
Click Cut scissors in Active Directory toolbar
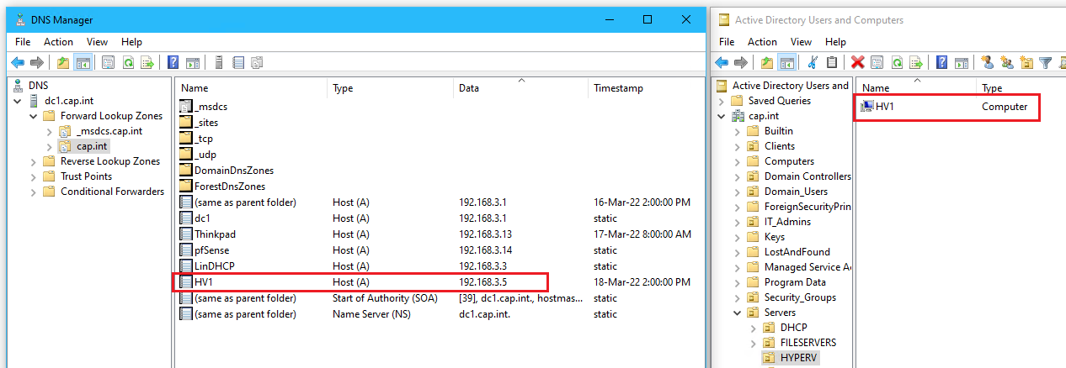(x=813, y=62)
